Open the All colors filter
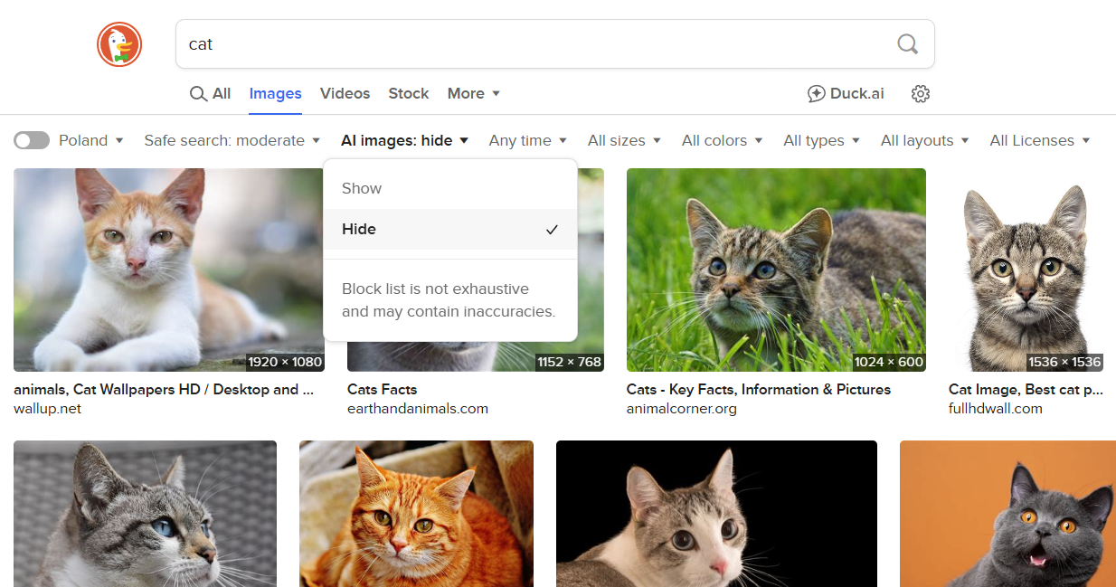The height and width of the screenshot is (587, 1116). click(723, 140)
